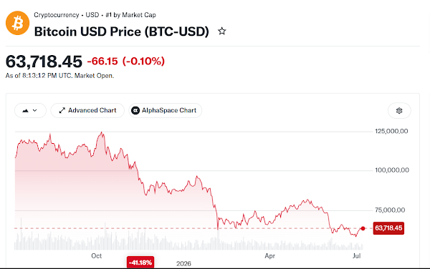
Task: Click the Jul label on time axis
Action: tap(356, 256)
